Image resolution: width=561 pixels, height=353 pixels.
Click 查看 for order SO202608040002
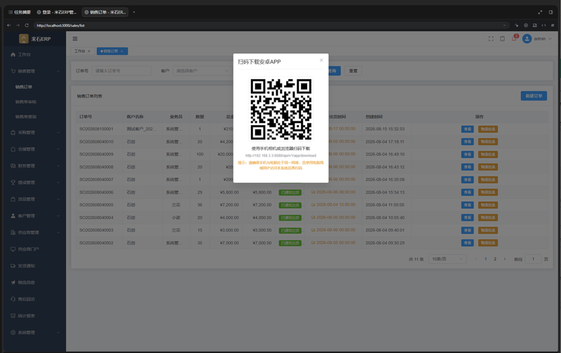(467, 243)
